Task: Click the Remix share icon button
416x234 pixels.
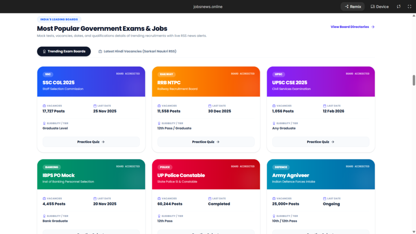Action: point(353,6)
